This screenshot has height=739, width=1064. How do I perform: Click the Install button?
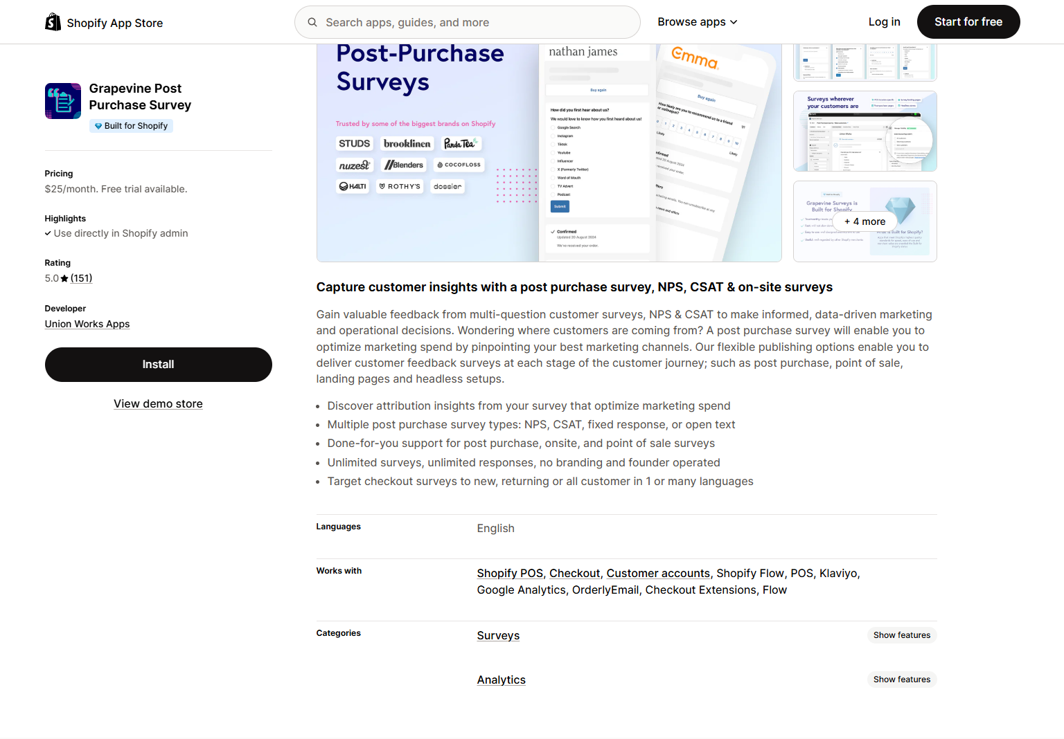coord(158,365)
